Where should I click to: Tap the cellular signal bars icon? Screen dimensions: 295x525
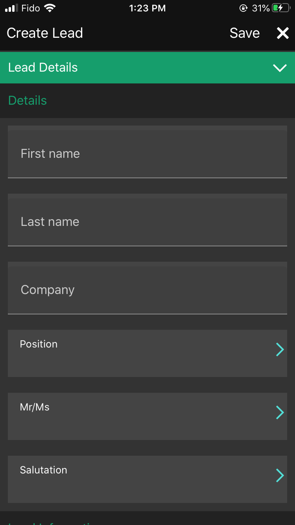(11, 8)
